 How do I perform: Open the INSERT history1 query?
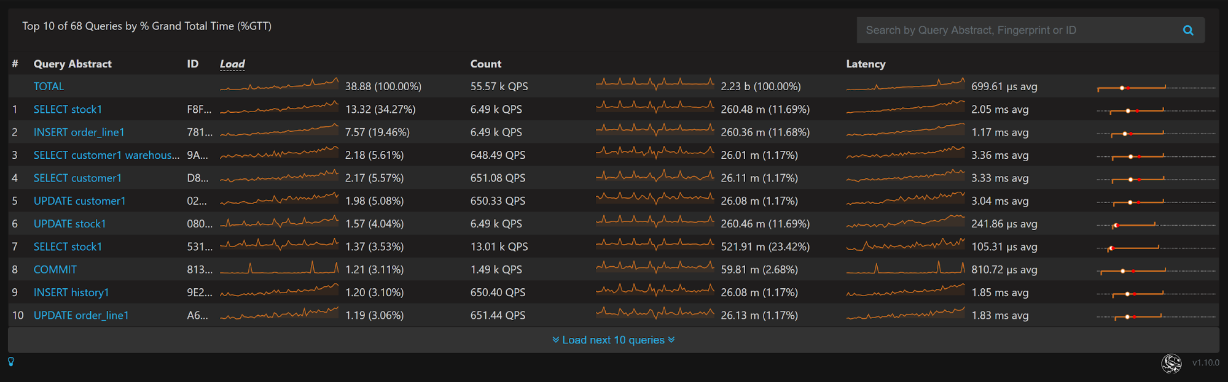[71, 292]
